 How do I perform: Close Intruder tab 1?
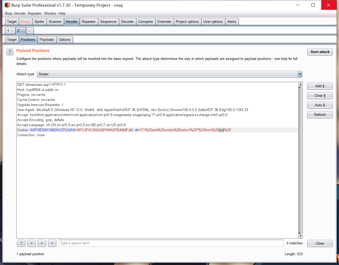pos(12,31)
